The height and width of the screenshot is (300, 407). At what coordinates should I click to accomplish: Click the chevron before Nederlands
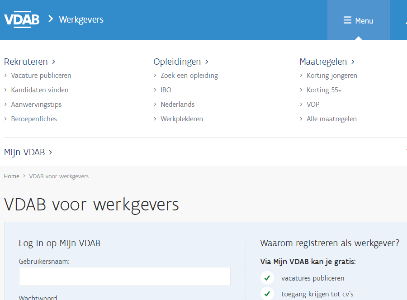(155, 104)
